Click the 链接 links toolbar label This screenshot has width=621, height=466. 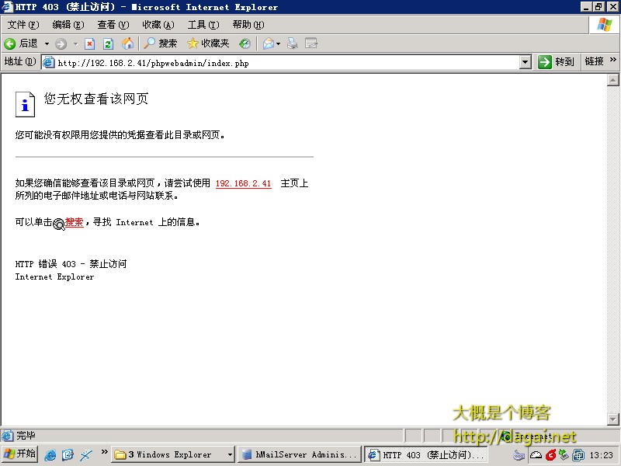[594, 61]
